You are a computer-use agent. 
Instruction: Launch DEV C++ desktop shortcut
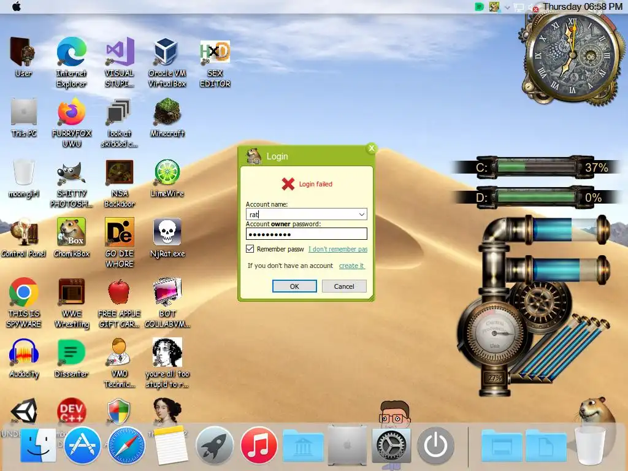pyautogui.click(x=71, y=411)
